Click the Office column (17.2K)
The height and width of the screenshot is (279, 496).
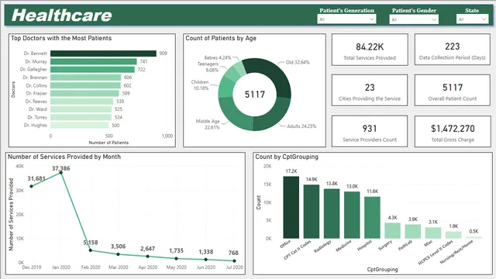pyautogui.click(x=291, y=207)
